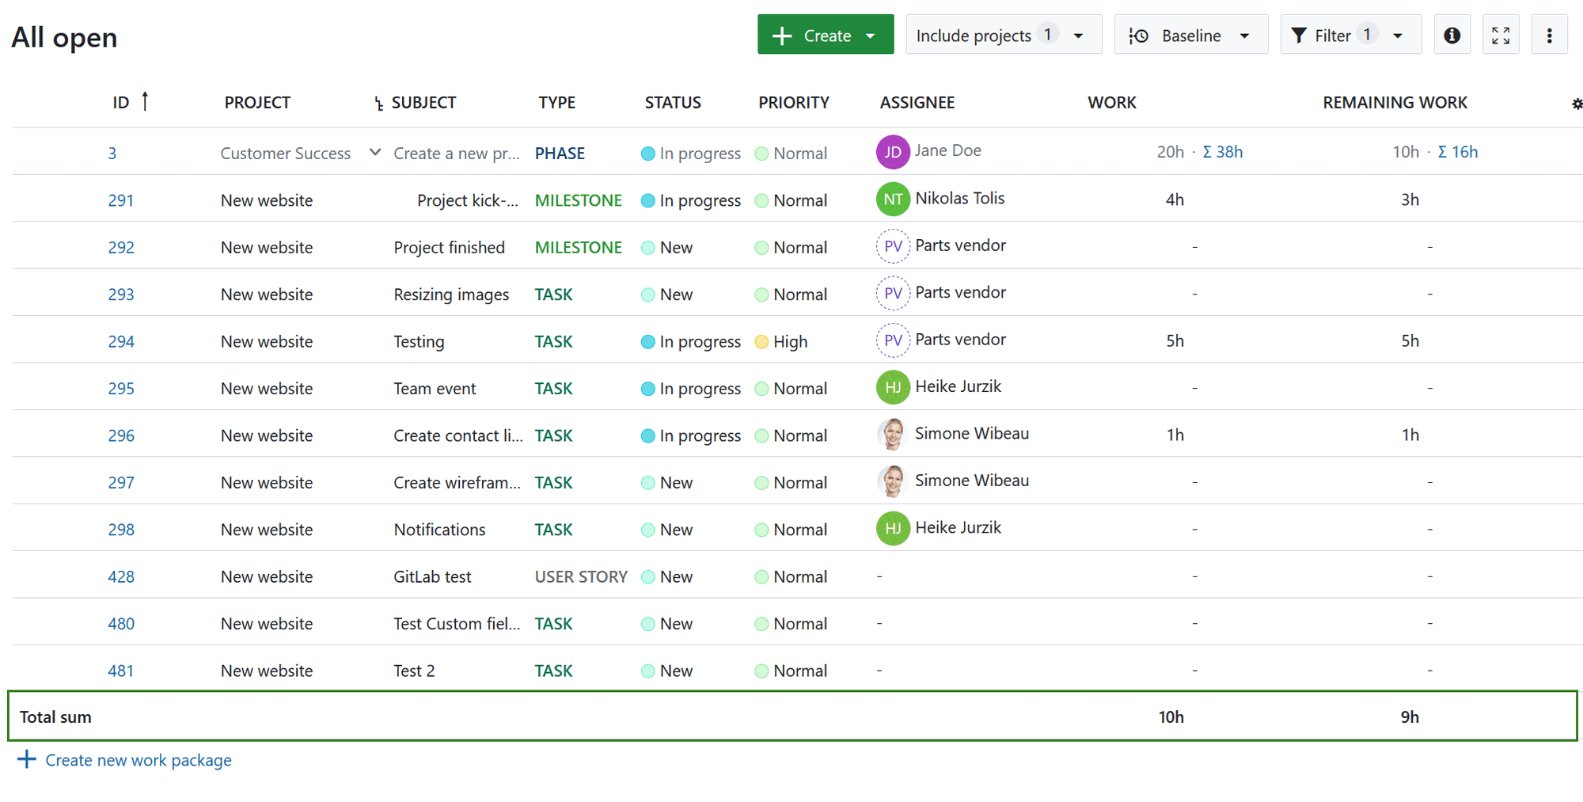Image resolution: width=1583 pixels, height=802 pixels.
Task: Click the PROJECT column header to sort
Action: click(257, 102)
